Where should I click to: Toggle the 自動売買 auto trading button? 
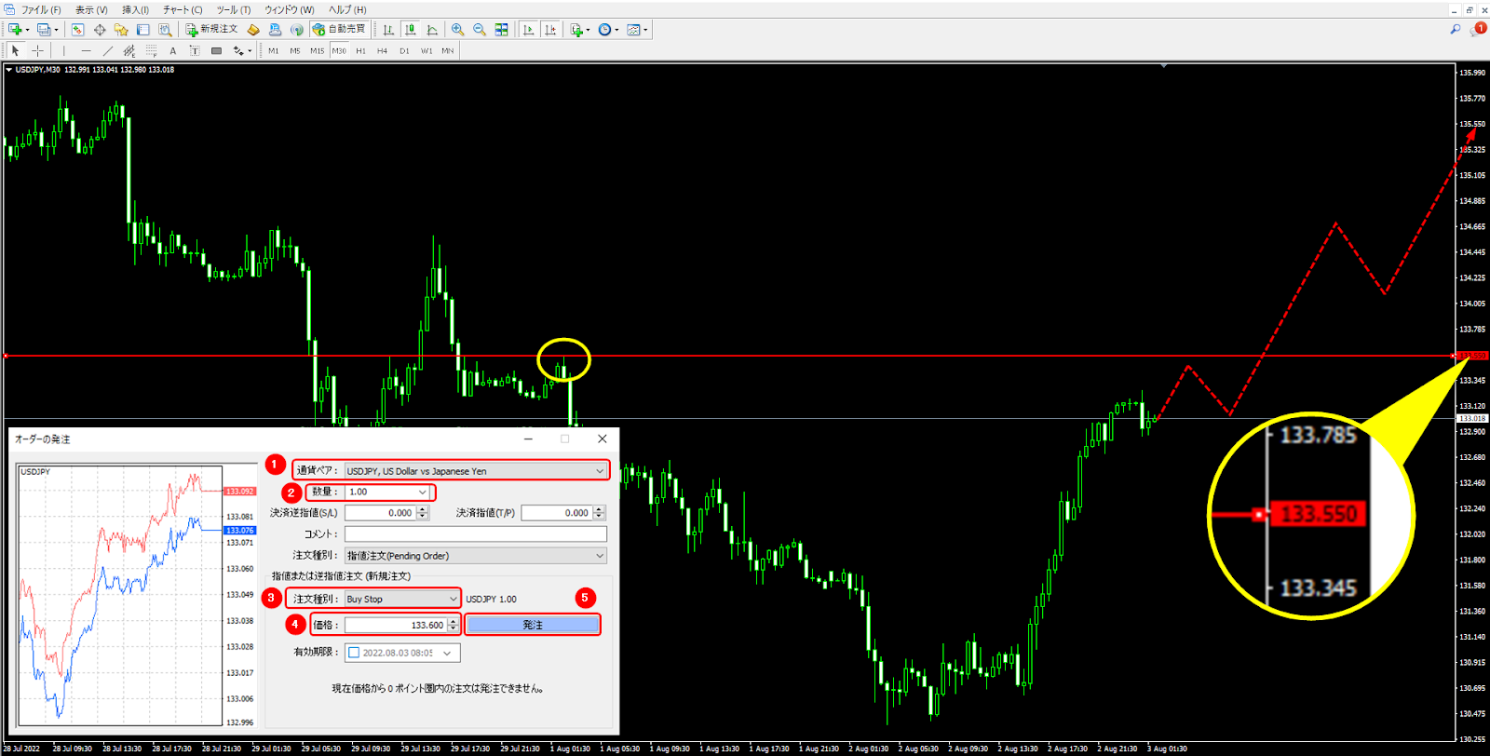340,30
